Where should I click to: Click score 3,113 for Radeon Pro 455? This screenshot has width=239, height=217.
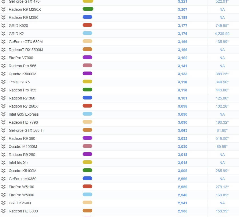pos(182,90)
